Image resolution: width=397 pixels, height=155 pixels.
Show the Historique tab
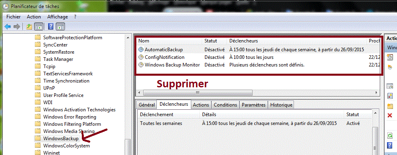pos(281,105)
